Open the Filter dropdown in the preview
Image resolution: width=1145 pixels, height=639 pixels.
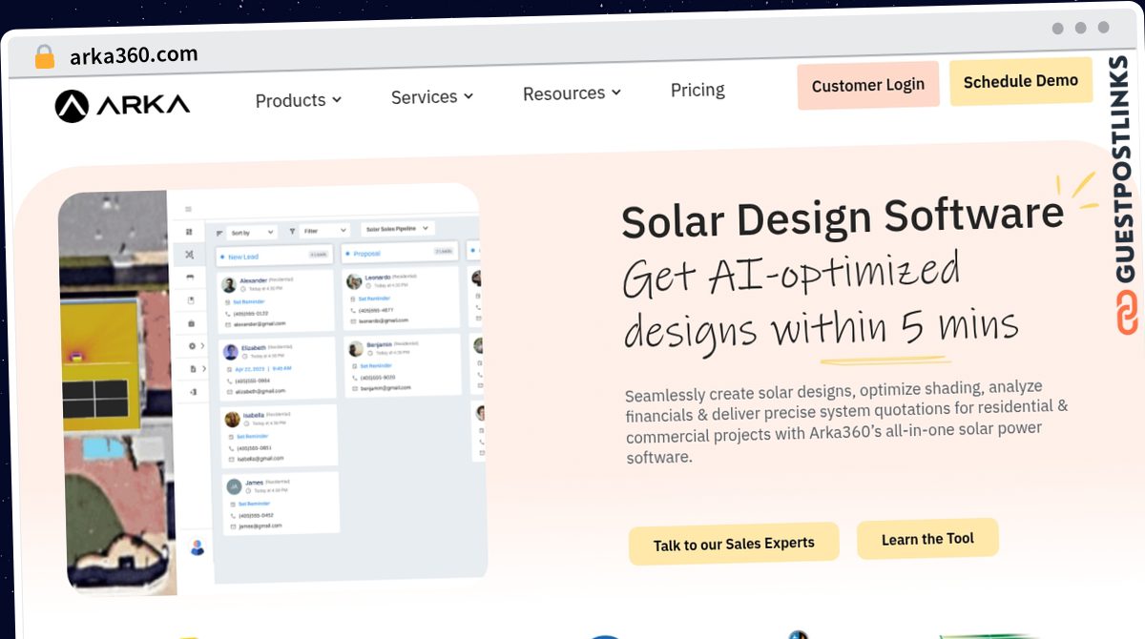tap(324, 231)
